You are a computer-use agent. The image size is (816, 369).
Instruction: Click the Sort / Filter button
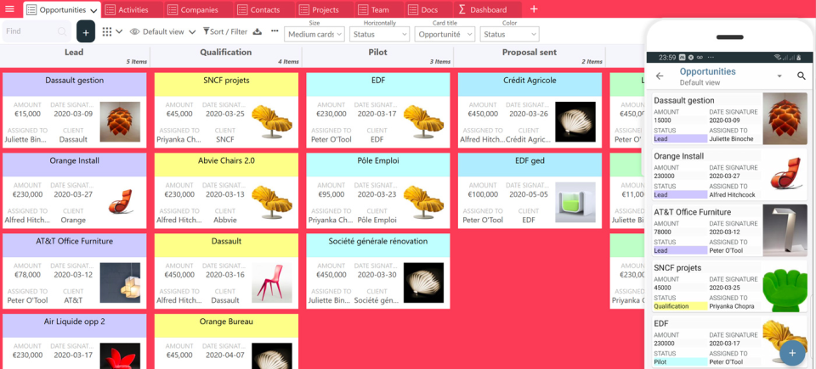pyautogui.click(x=225, y=32)
